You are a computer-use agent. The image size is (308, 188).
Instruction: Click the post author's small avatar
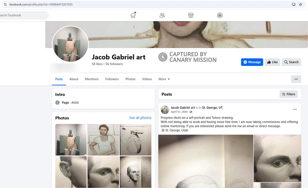click(x=165, y=110)
